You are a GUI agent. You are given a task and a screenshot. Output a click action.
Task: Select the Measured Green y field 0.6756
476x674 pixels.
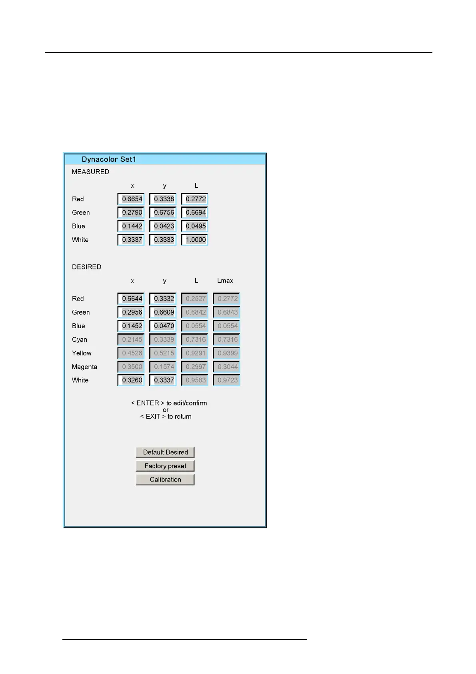[x=163, y=213]
